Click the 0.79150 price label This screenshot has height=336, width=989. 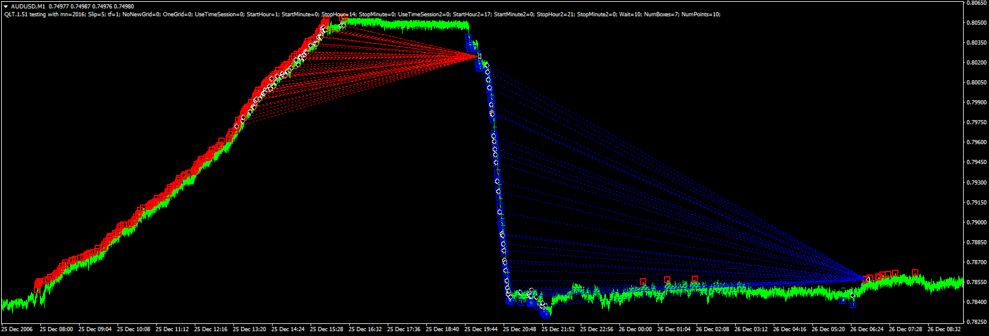pyautogui.click(x=976, y=203)
